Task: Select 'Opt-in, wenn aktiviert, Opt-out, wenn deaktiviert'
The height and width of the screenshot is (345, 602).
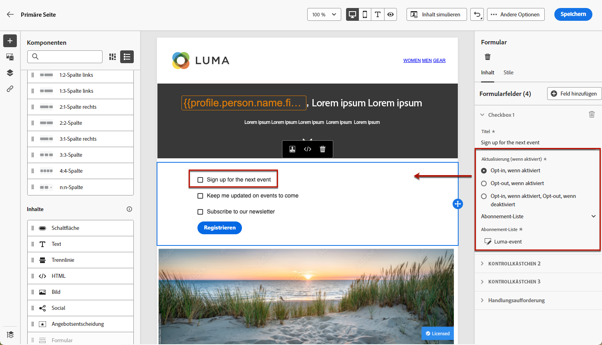Action: [484, 196]
